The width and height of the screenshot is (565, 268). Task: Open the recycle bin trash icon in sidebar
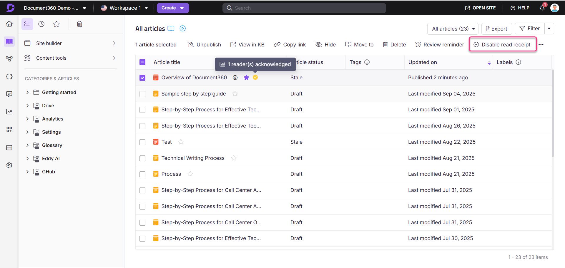[79, 24]
